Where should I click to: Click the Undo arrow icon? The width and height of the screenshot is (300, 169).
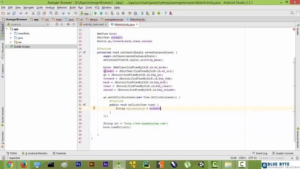[x=21, y=13]
